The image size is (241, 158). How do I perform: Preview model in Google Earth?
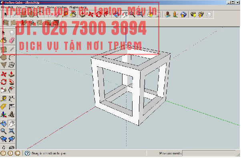pyautogui.click(x=184, y=14)
